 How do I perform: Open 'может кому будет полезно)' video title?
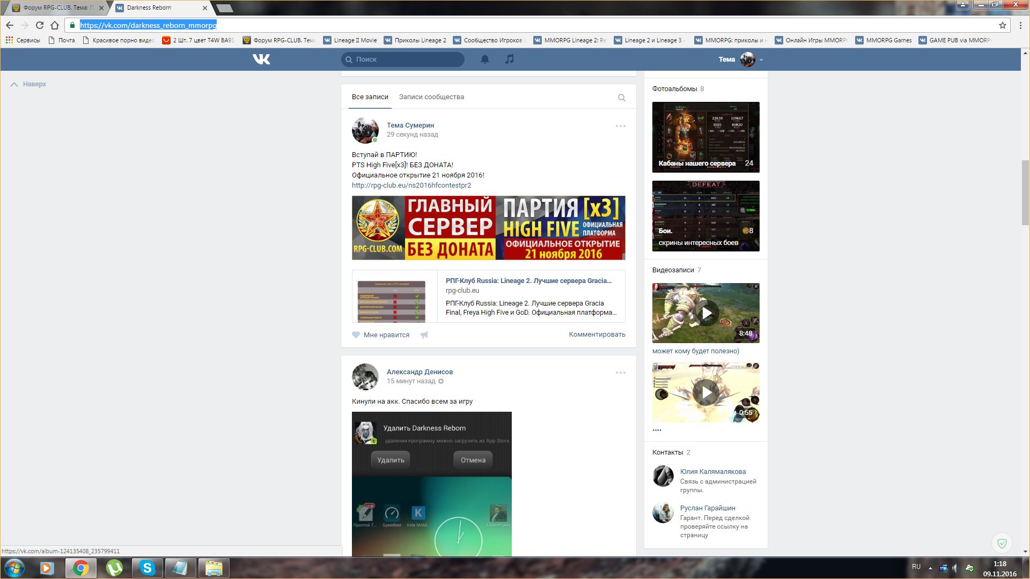696,351
